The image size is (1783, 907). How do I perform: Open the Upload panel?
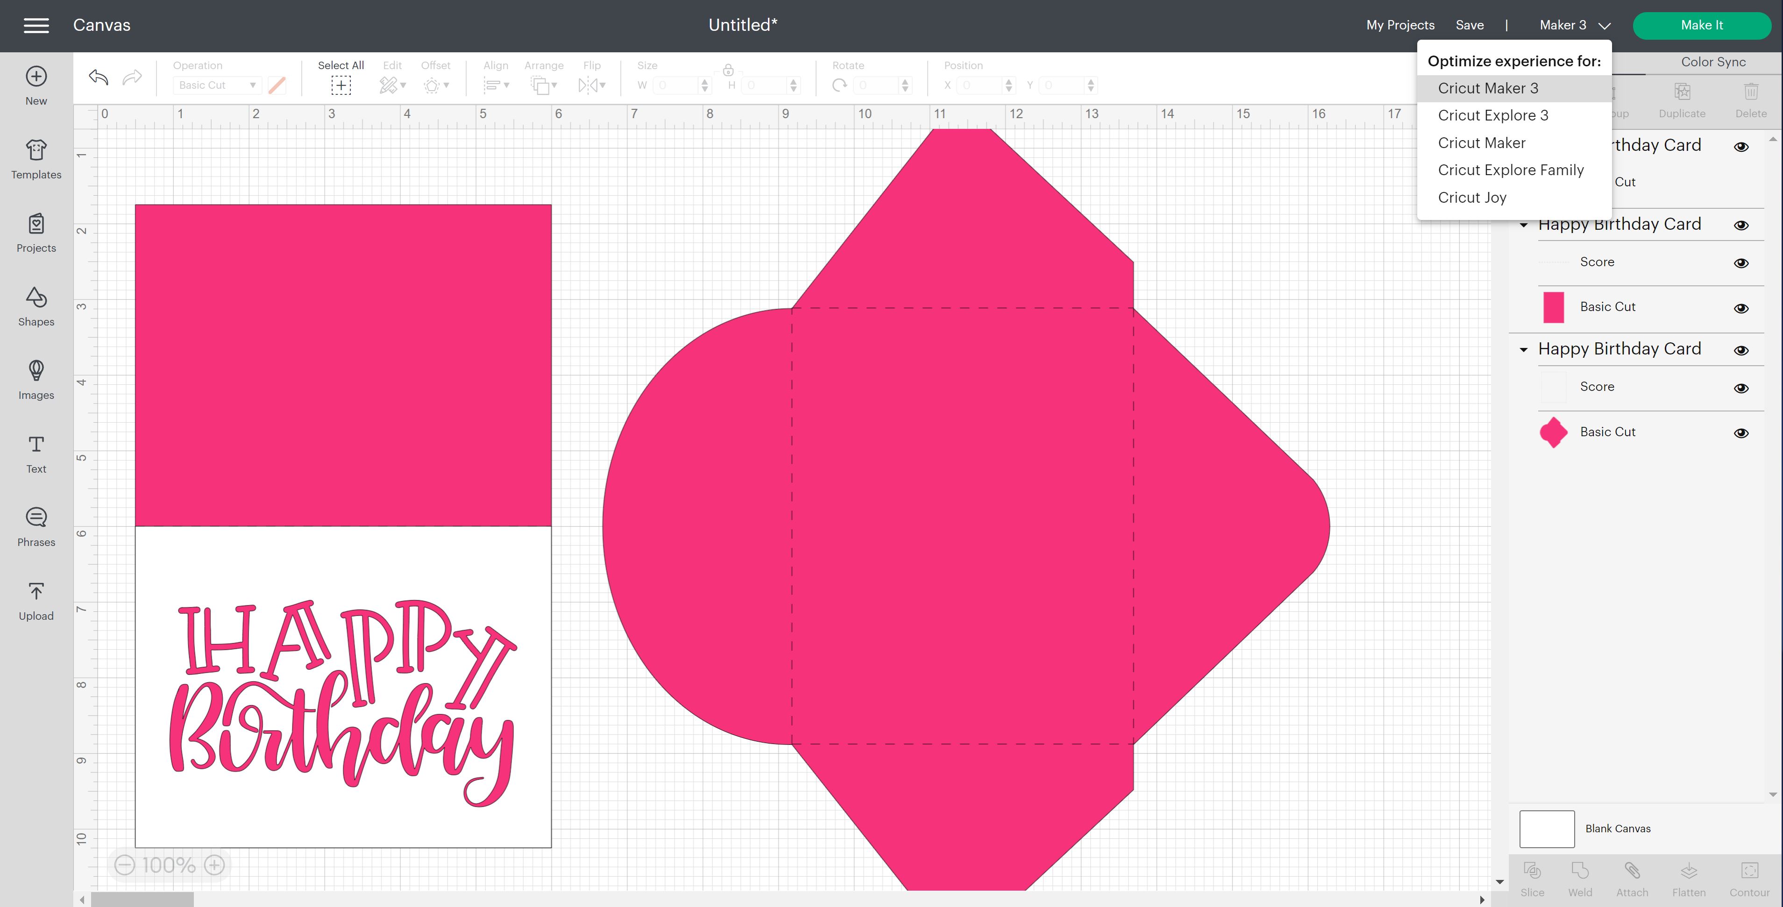(36, 599)
